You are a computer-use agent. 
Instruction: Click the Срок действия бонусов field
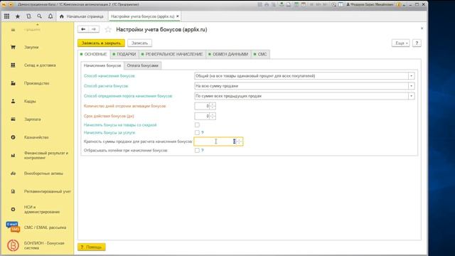pos(202,116)
